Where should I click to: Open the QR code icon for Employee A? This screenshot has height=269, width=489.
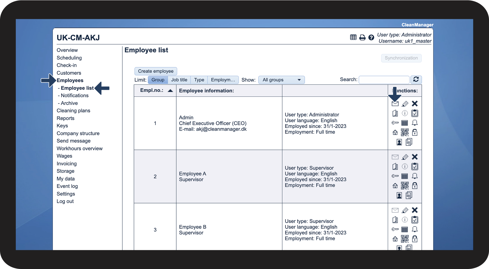405,186
